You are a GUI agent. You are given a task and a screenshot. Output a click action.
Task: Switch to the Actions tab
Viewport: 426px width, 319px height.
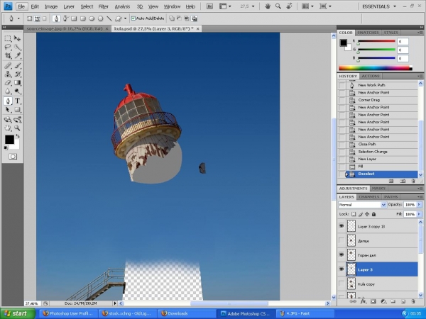pos(371,77)
